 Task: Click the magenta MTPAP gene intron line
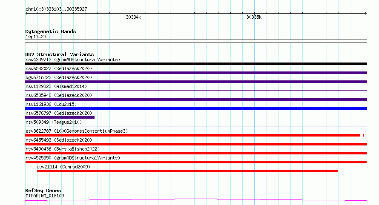click(x=196, y=200)
